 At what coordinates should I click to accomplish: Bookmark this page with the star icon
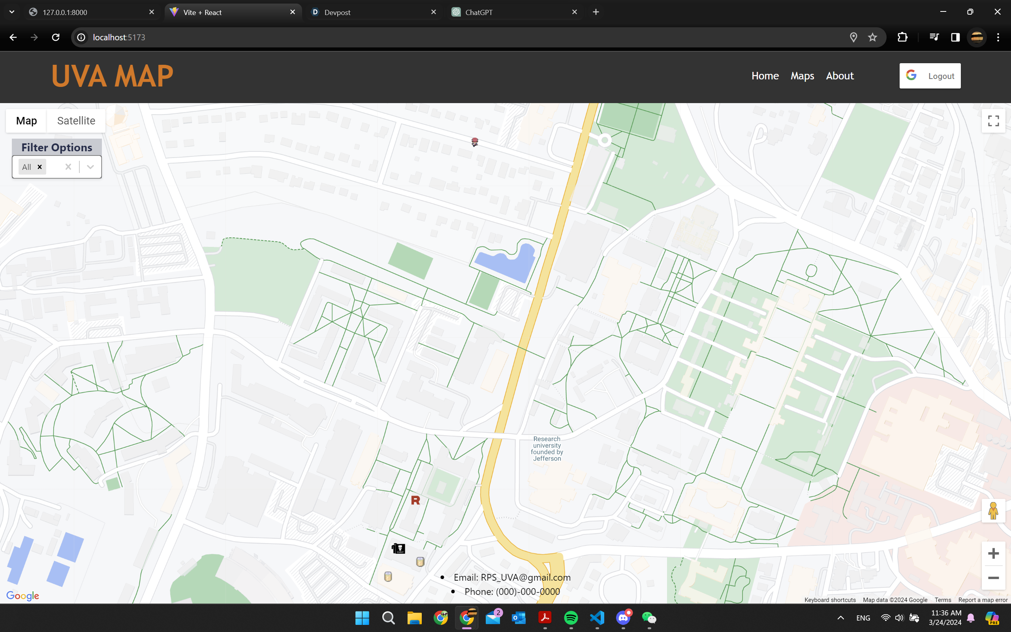[872, 38]
